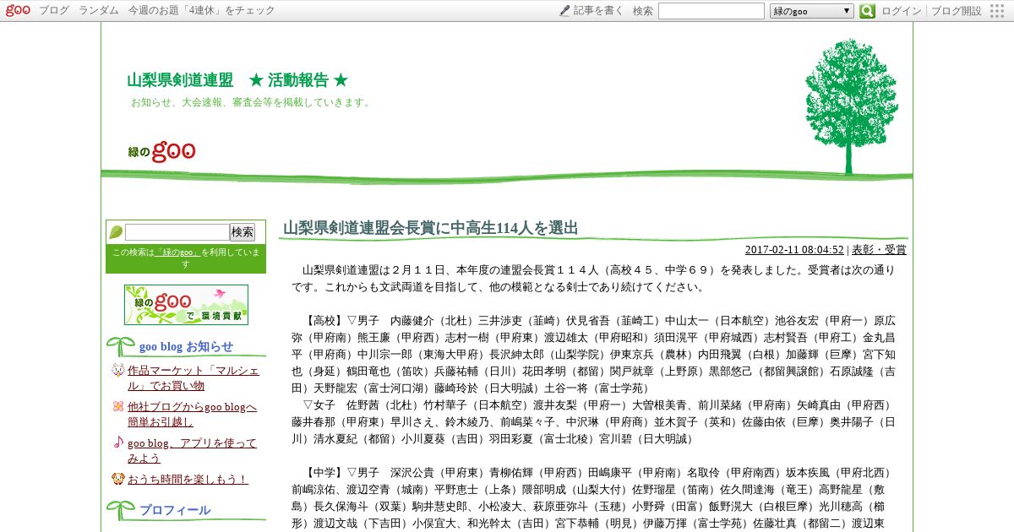Click the 【中学】▽男子 paragraph text

594,498
